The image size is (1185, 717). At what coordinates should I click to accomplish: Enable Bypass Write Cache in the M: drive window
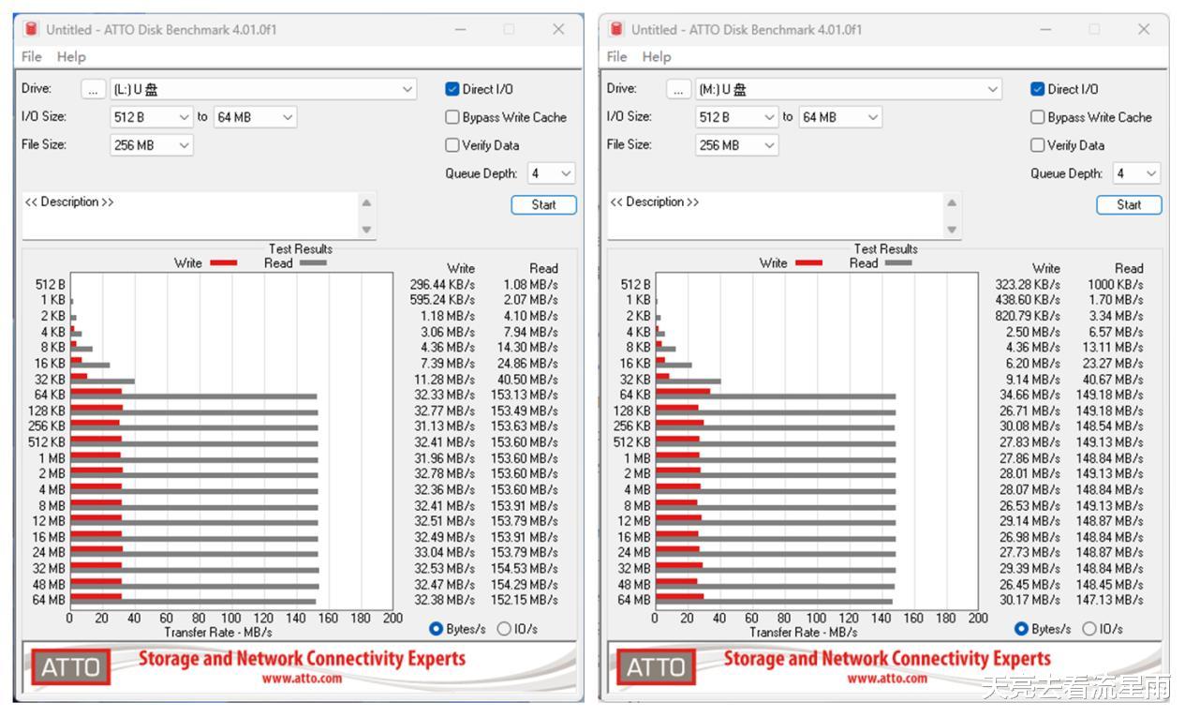click(x=1037, y=117)
